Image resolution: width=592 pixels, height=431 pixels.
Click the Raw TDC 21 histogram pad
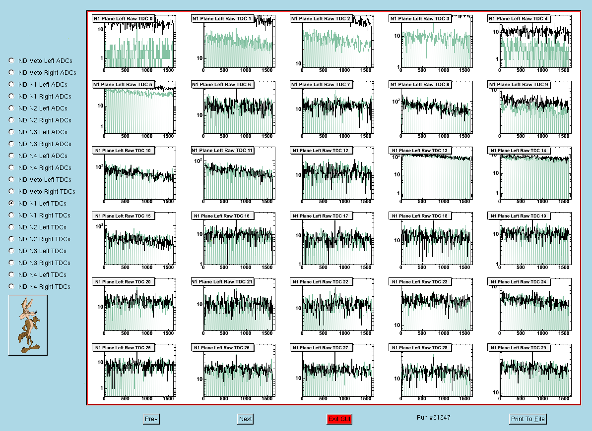pyautogui.click(x=233, y=307)
